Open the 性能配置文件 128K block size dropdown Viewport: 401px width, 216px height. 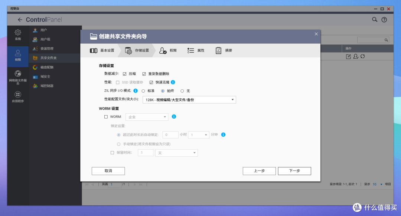[189, 100]
